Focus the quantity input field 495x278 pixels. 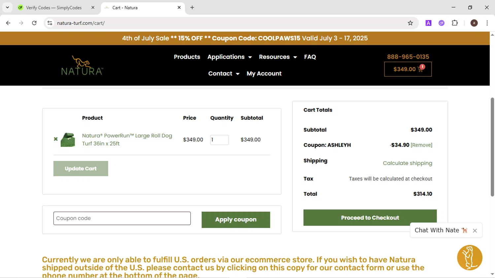(219, 140)
